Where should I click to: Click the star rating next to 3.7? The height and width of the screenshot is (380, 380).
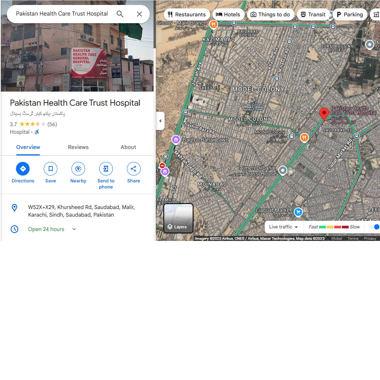(x=32, y=124)
